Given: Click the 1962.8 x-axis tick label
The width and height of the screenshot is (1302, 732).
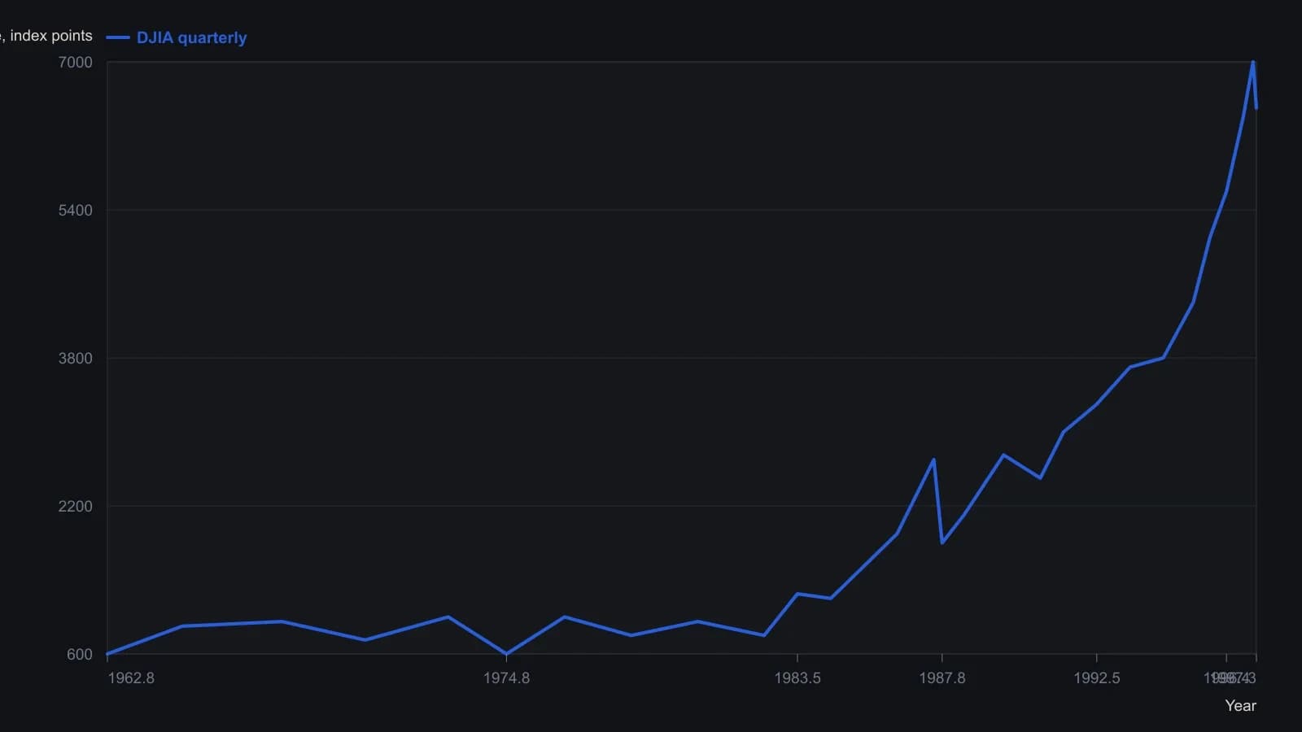Looking at the screenshot, I should (131, 678).
